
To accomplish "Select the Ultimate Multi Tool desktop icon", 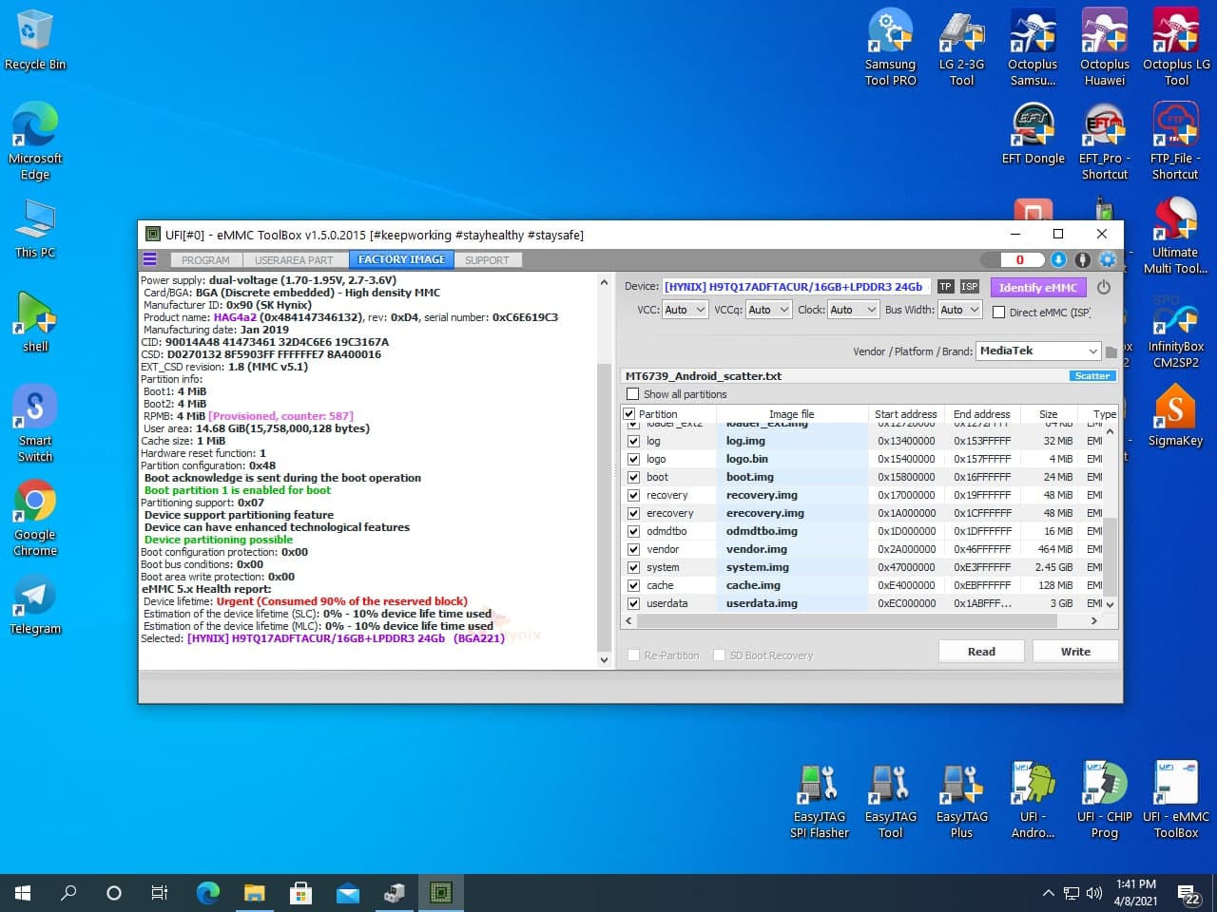I will tap(1176, 236).
